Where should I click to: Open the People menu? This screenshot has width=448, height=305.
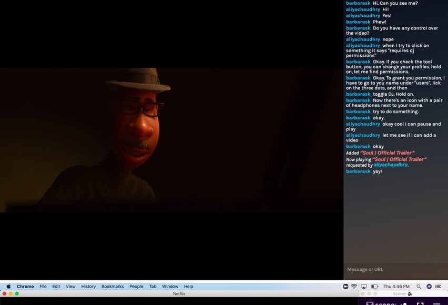(x=136, y=286)
